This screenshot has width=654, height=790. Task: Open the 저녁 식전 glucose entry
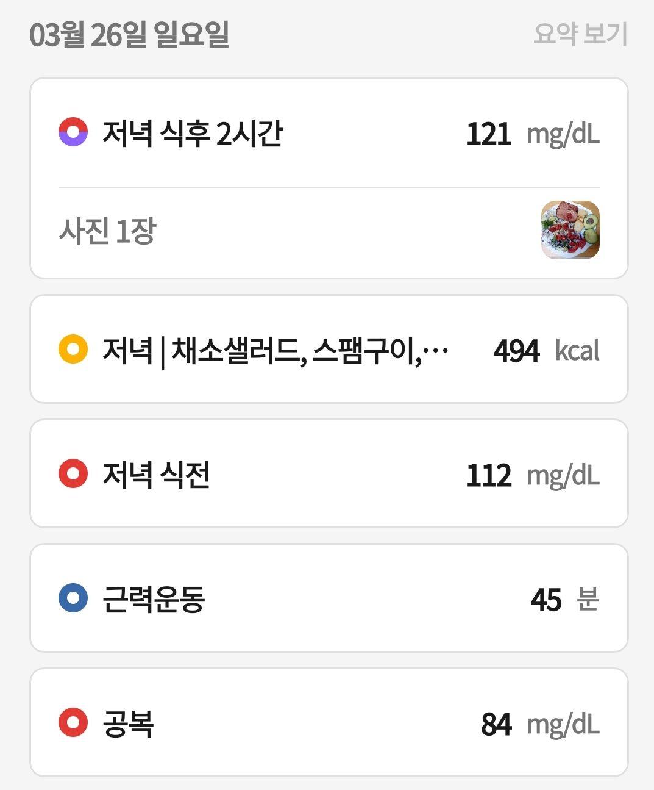(x=329, y=474)
